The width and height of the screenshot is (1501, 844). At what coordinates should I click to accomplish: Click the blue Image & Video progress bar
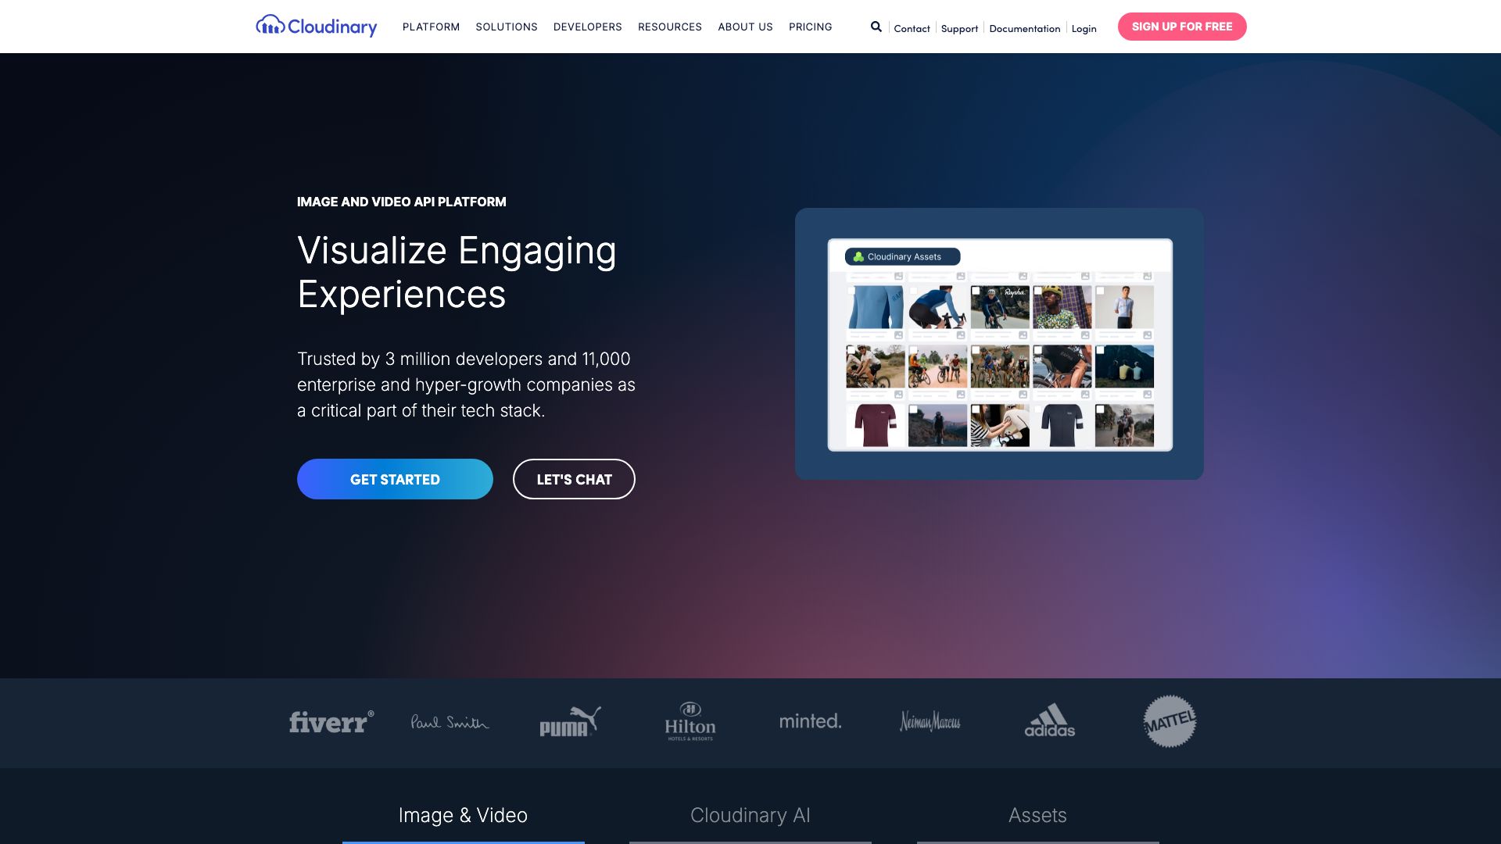pyautogui.click(x=463, y=842)
